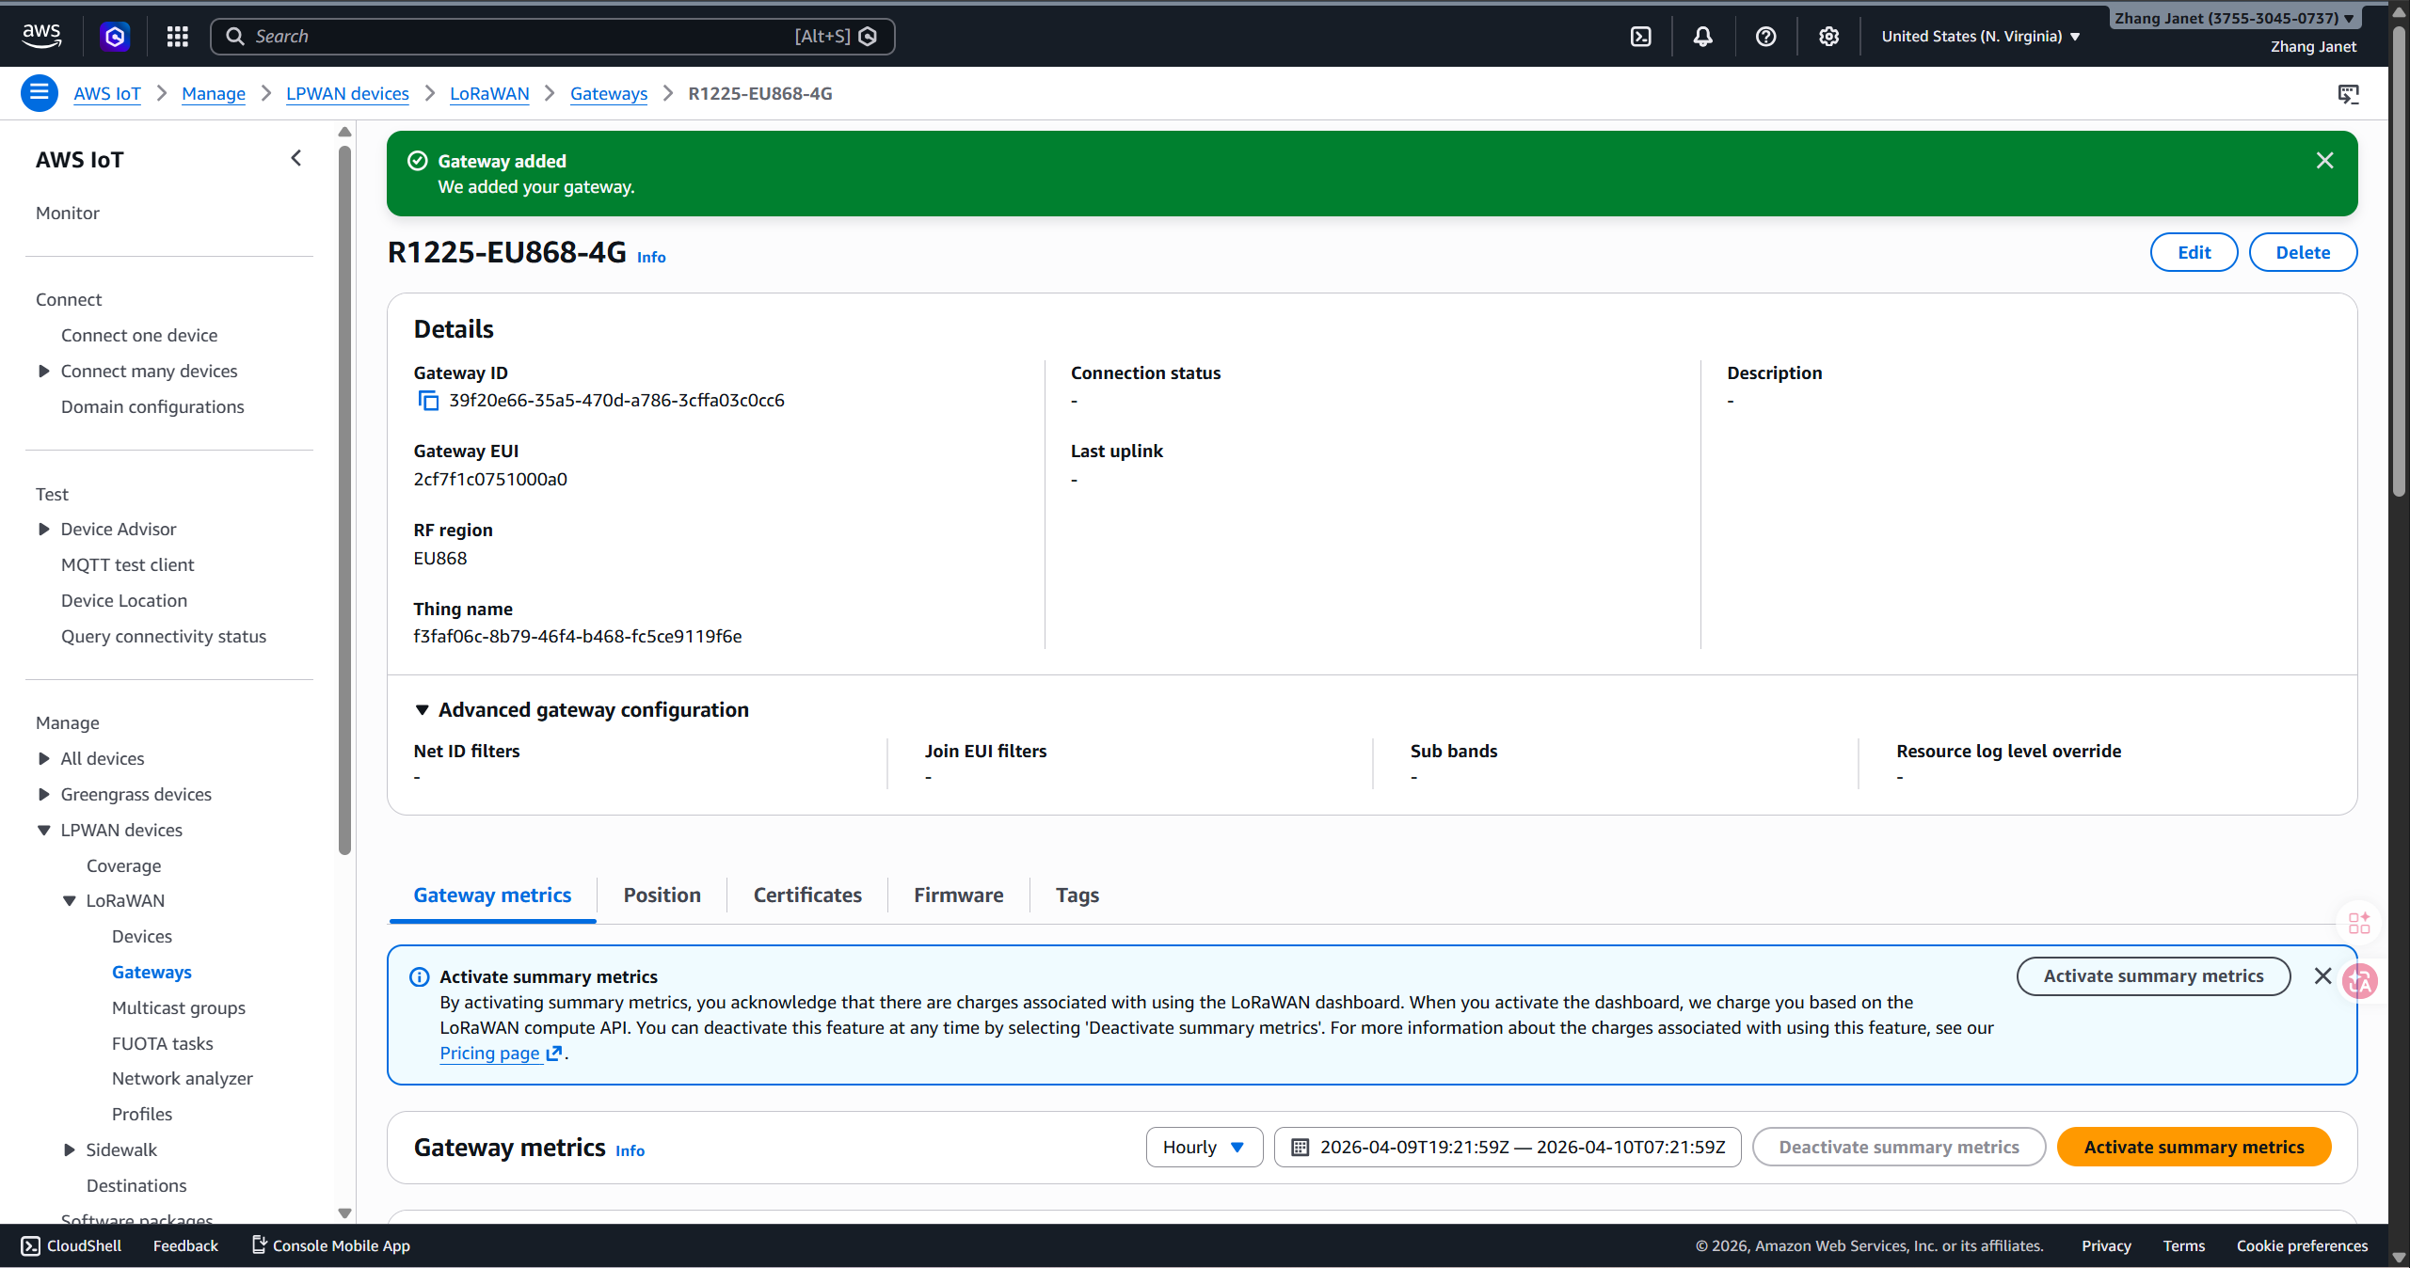
Task: Click the metrics date range field
Action: pos(1507,1148)
